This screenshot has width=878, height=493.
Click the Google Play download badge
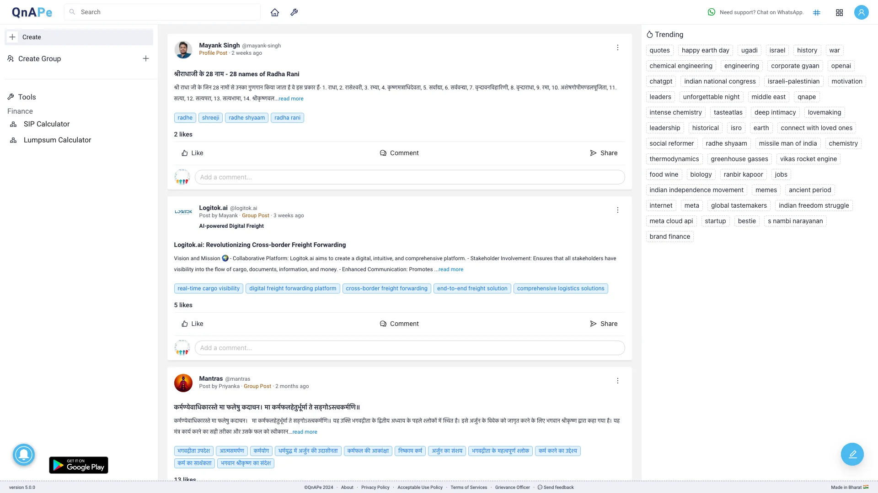click(x=78, y=465)
